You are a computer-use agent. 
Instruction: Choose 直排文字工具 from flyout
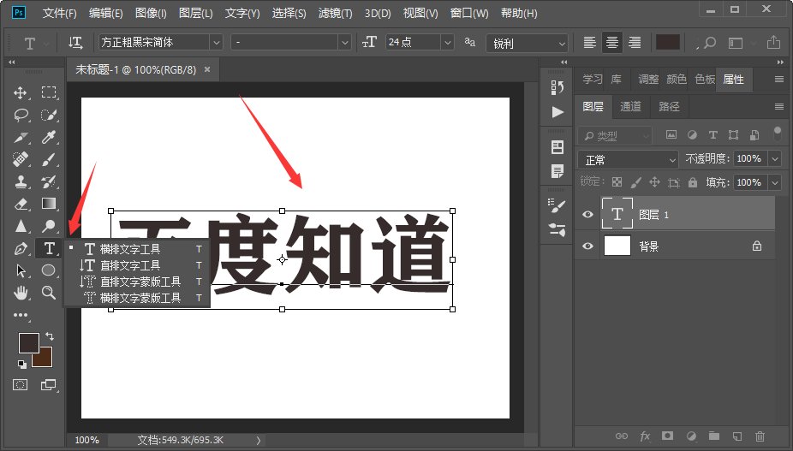pos(136,265)
